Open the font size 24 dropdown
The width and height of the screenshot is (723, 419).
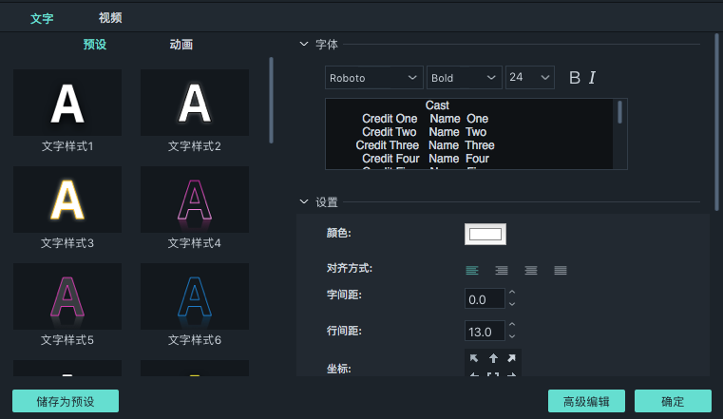click(x=530, y=78)
